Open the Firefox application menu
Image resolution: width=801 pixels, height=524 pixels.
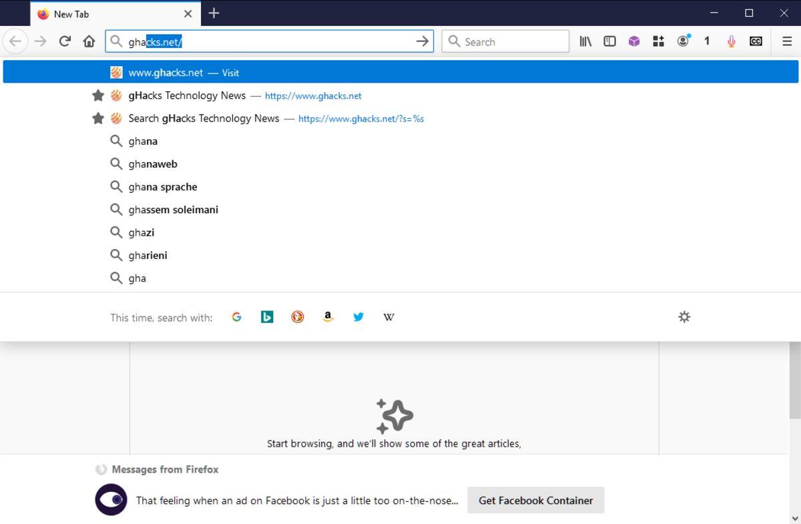pyautogui.click(x=787, y=41)
